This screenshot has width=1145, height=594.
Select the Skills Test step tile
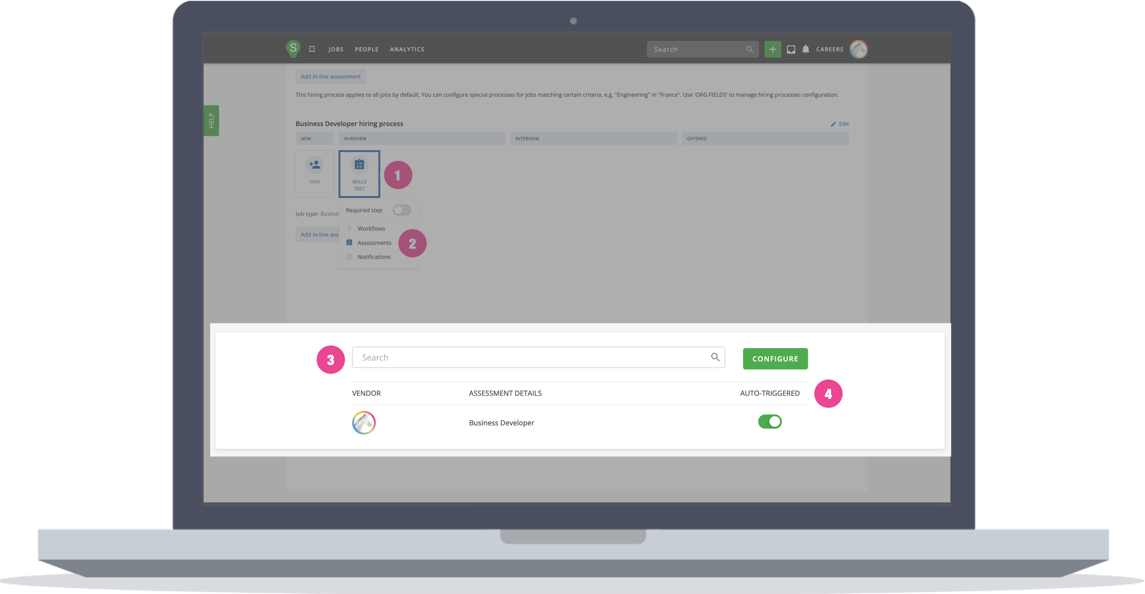tap(359, 174)
